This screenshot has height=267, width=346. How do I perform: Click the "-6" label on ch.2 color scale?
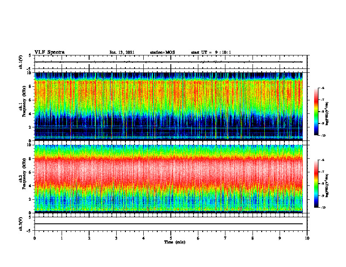[x=322, y=160]
